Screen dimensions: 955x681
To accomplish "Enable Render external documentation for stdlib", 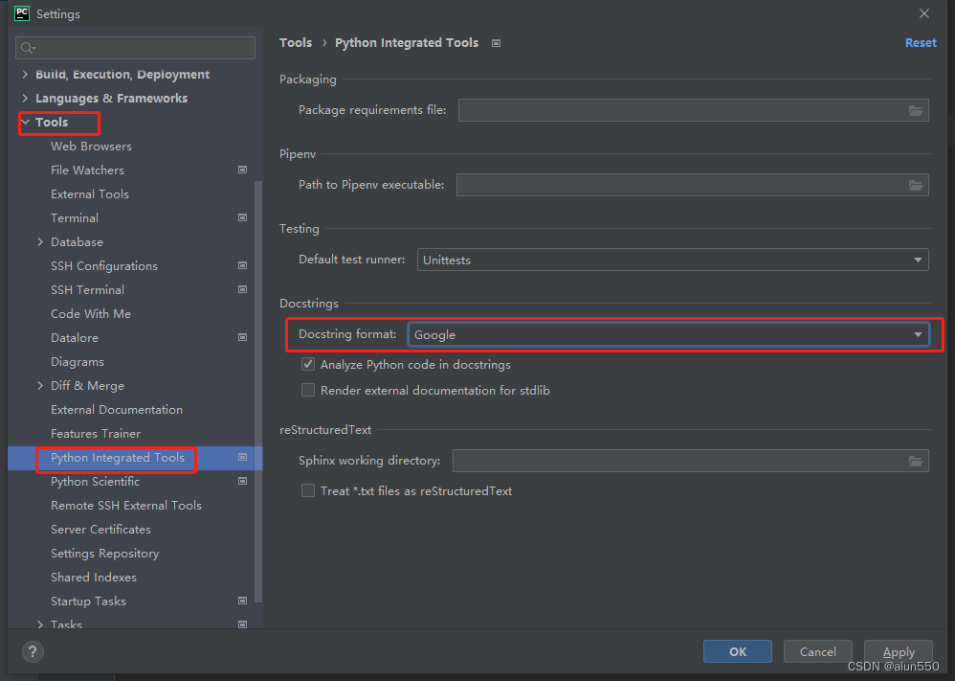I will click(x=308, y=391).
